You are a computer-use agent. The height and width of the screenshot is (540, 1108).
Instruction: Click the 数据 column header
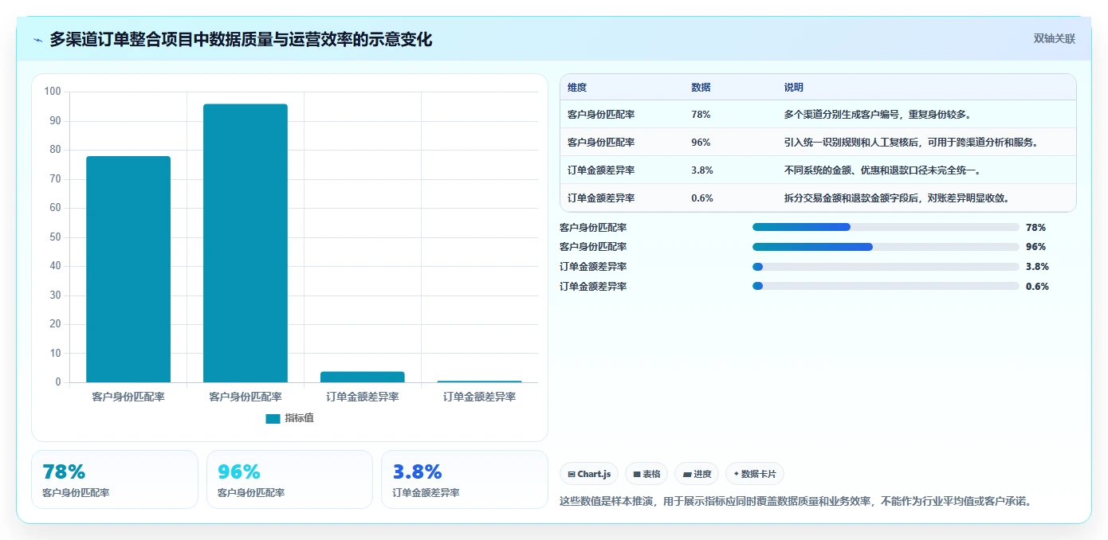[701, 88]
